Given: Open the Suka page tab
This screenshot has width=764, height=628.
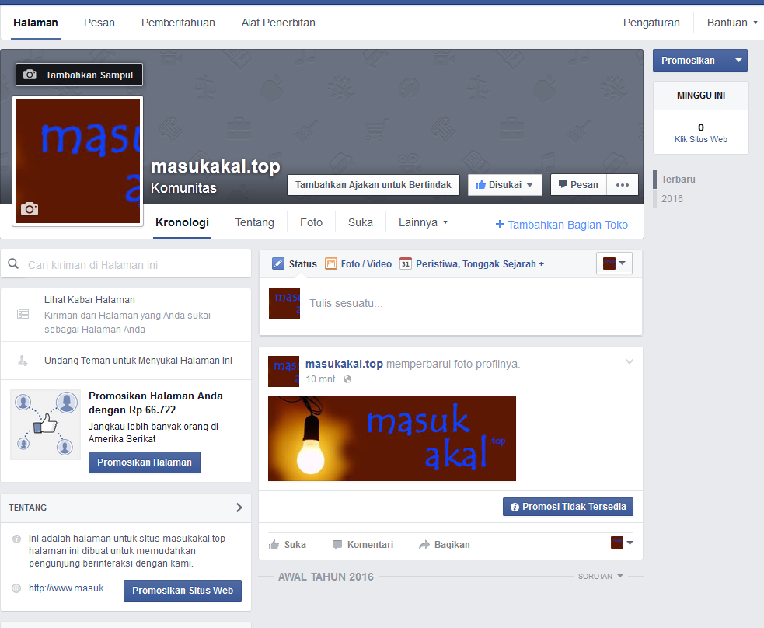Looking at the screenshot, I should (x=361, y=222).
